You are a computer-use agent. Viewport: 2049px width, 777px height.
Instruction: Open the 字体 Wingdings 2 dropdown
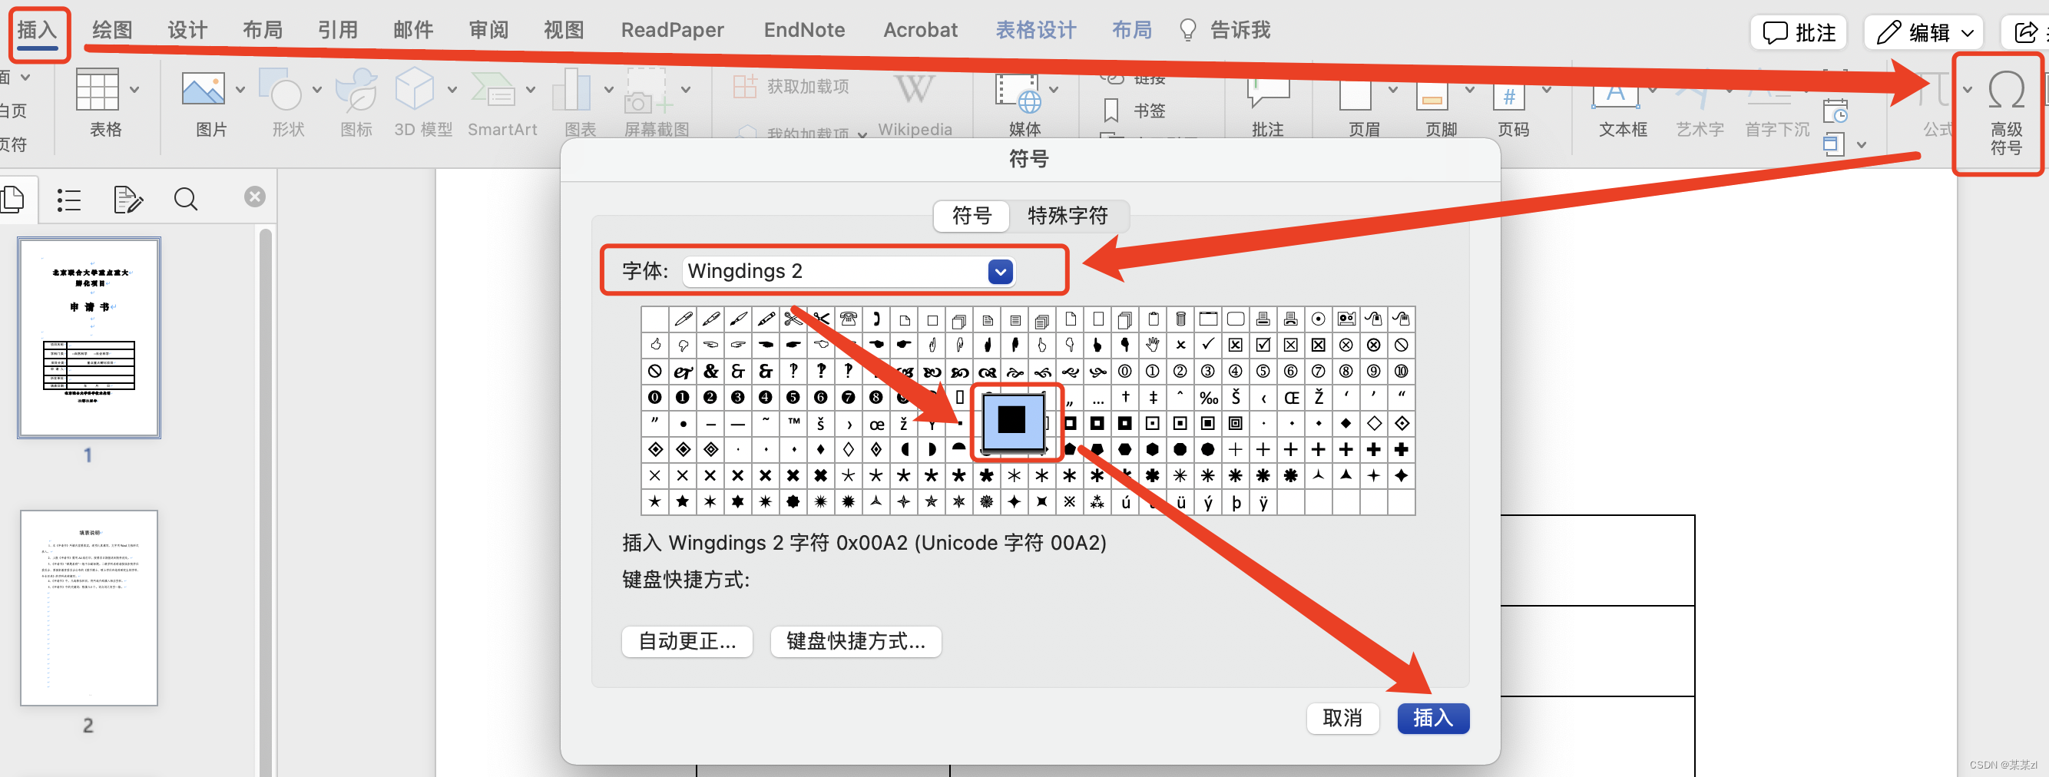[1001, 272]
